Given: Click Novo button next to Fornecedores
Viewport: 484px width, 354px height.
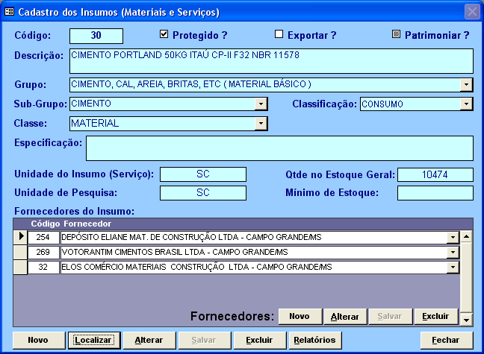Looking at the screenshot, I should click(300, 317).
